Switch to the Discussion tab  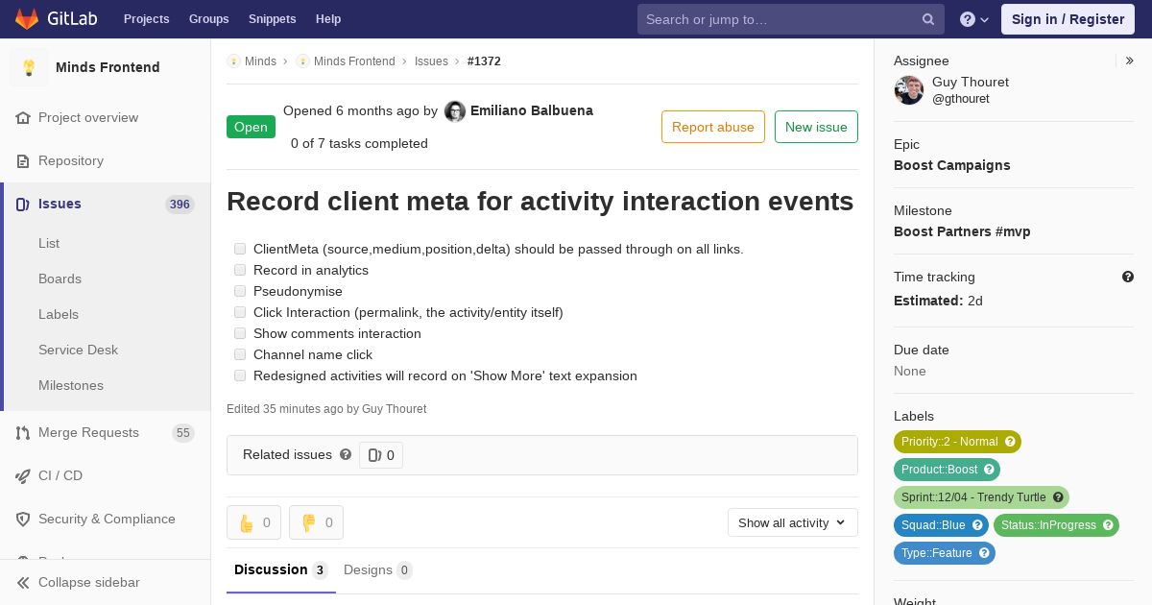[x=281, y=570]
